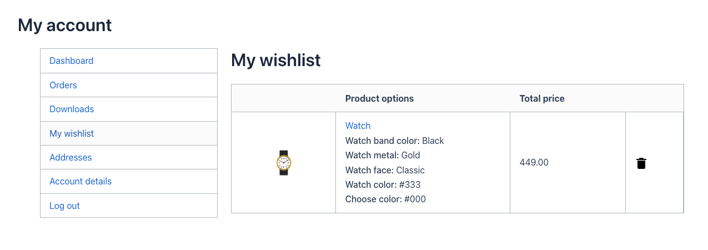708x250 pixels.
Task: View the Downloads section
Action: [72, 109]
